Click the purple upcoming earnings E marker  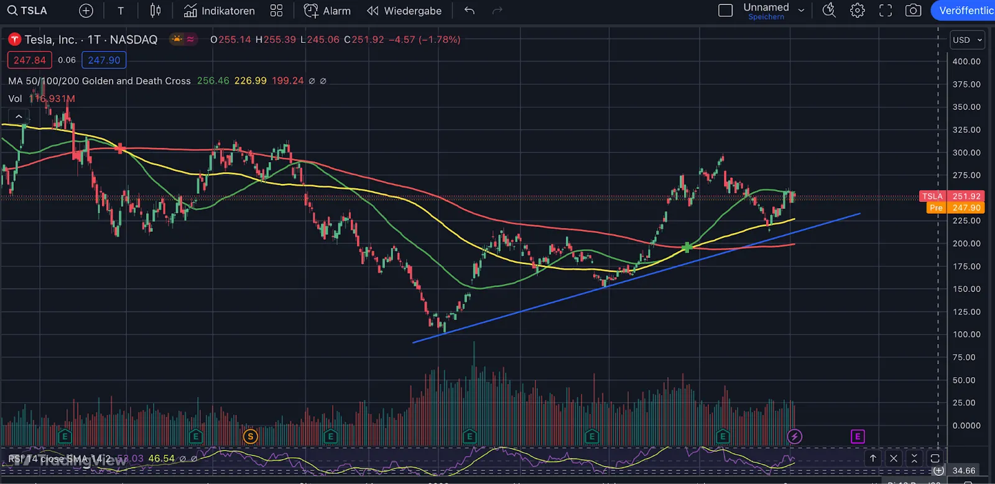tap(858, 436)
